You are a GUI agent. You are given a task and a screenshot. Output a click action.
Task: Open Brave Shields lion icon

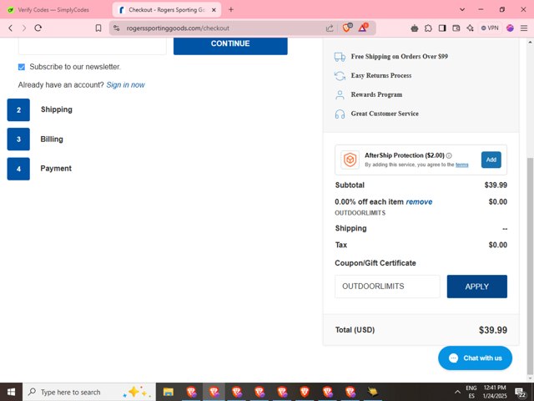pyautogui.click(x=347, y=28)
